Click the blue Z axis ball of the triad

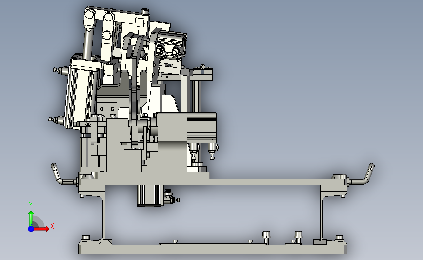pos(31,229)
